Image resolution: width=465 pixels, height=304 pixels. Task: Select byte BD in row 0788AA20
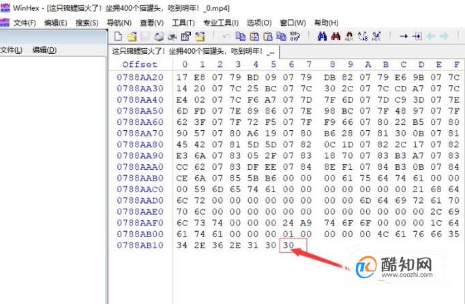[253, 78]
